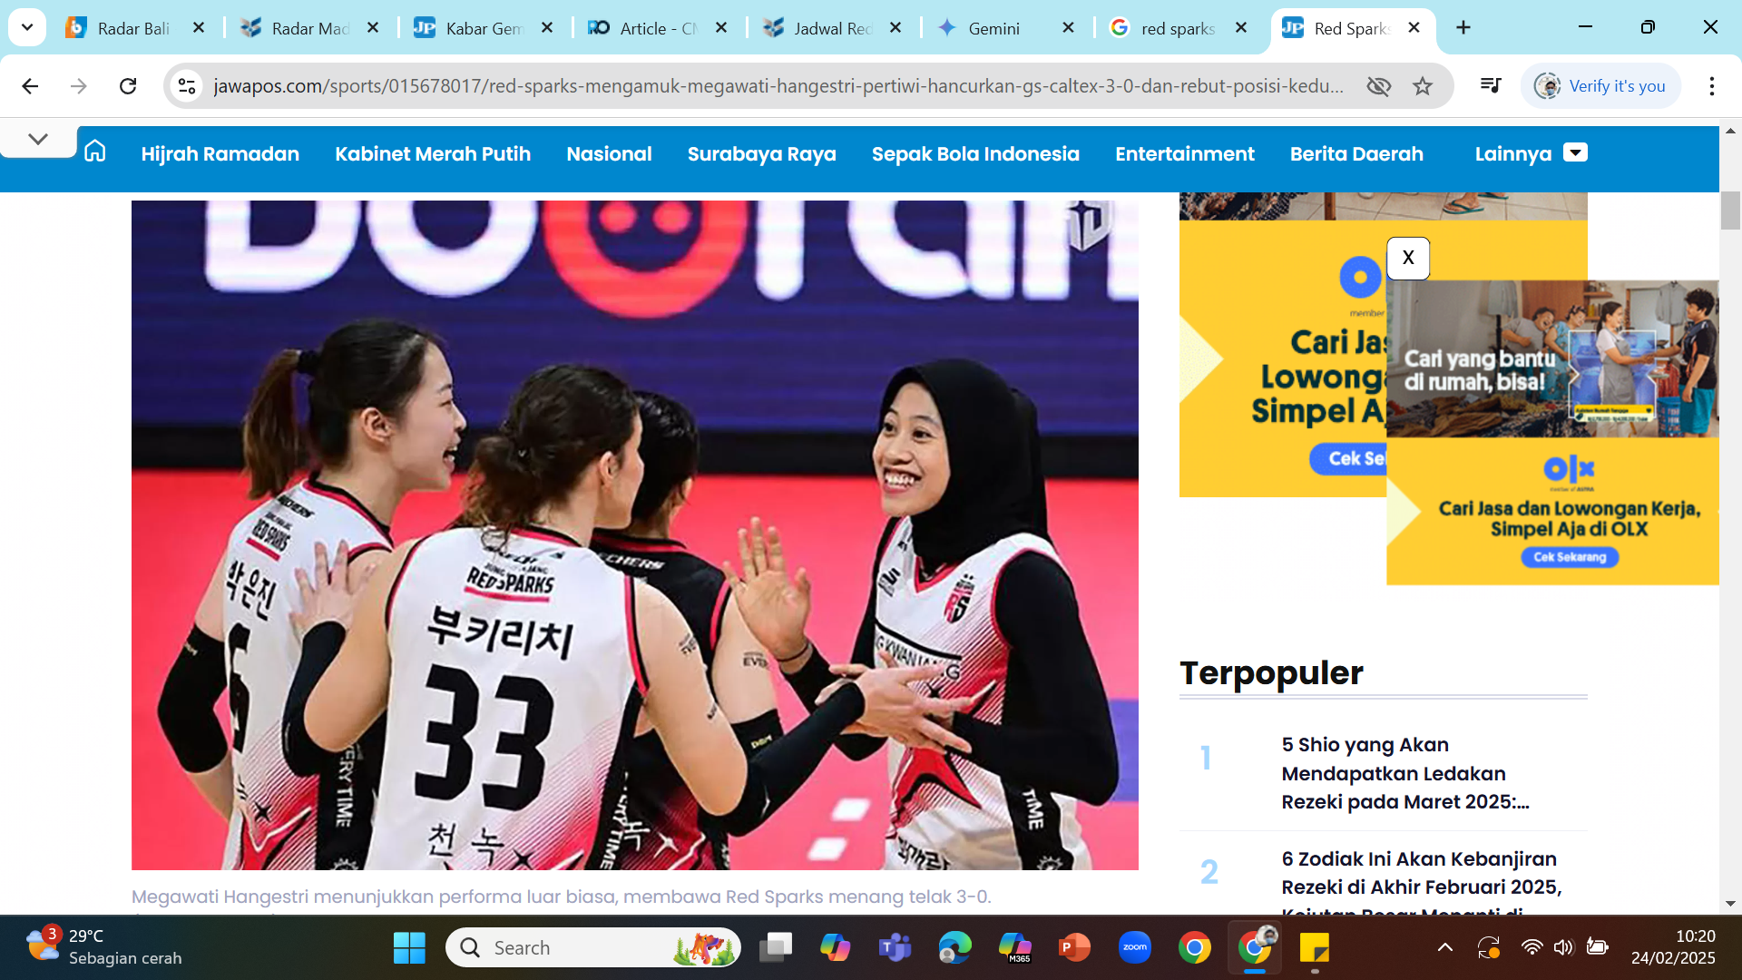1742x980 pixels.
Task: Open the media control icon in toolbar
Action: coord(1491,86)
